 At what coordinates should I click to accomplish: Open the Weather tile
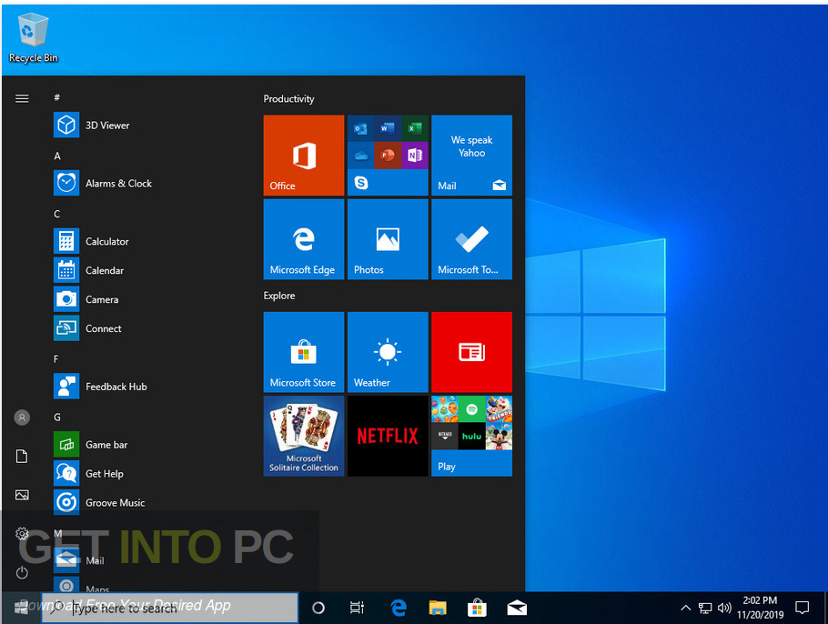click(x=388, y=352)
